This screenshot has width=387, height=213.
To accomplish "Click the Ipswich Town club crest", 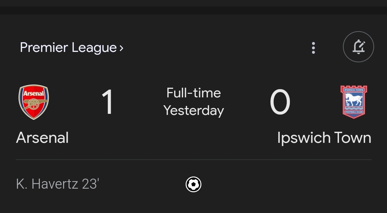I will (354, 102).
